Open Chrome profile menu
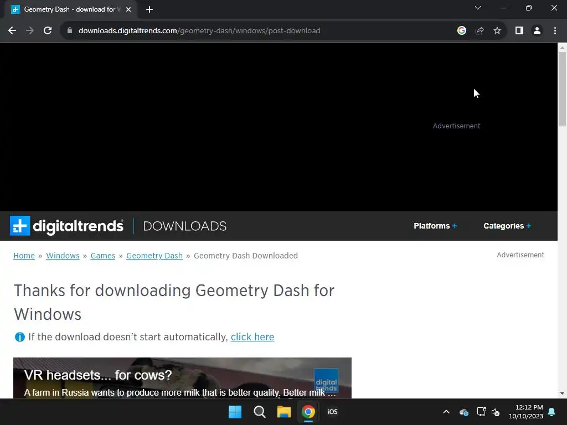 [x=537, y=31]
